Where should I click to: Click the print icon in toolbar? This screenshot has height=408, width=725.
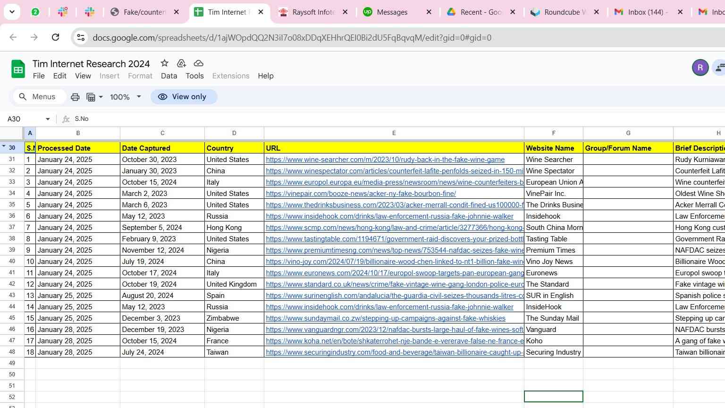75,97
